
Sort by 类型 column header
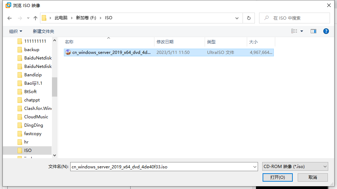(x=226, y=42)
